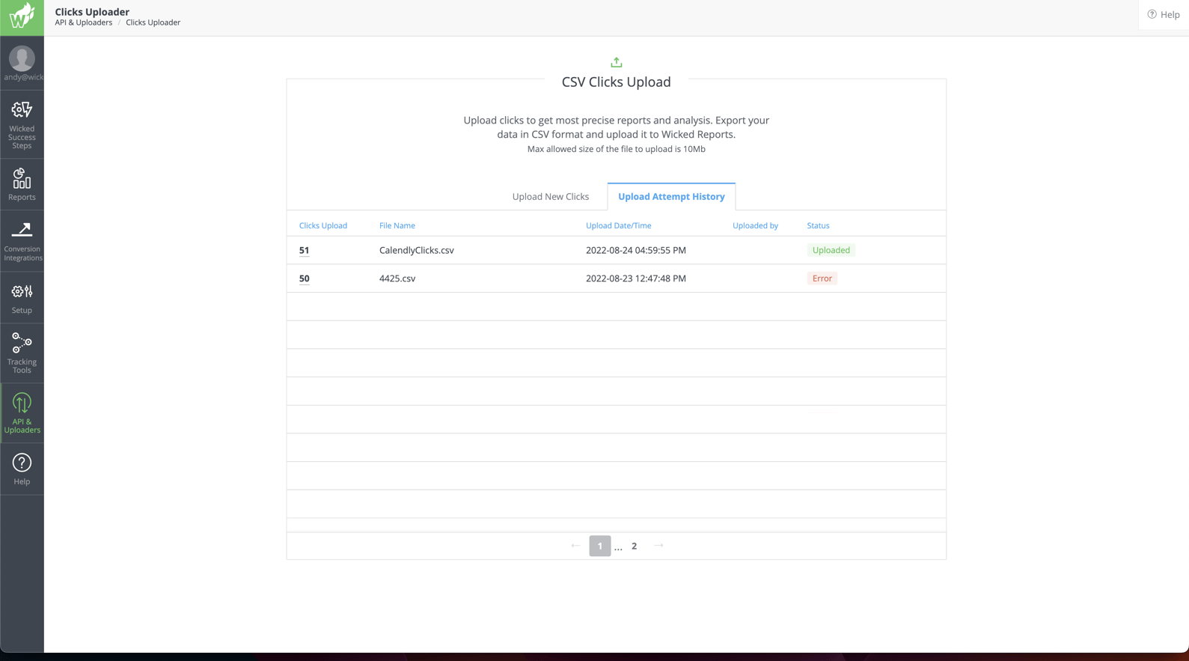
Task: Open the Reports sidebar section
Action: pos(22,184)
